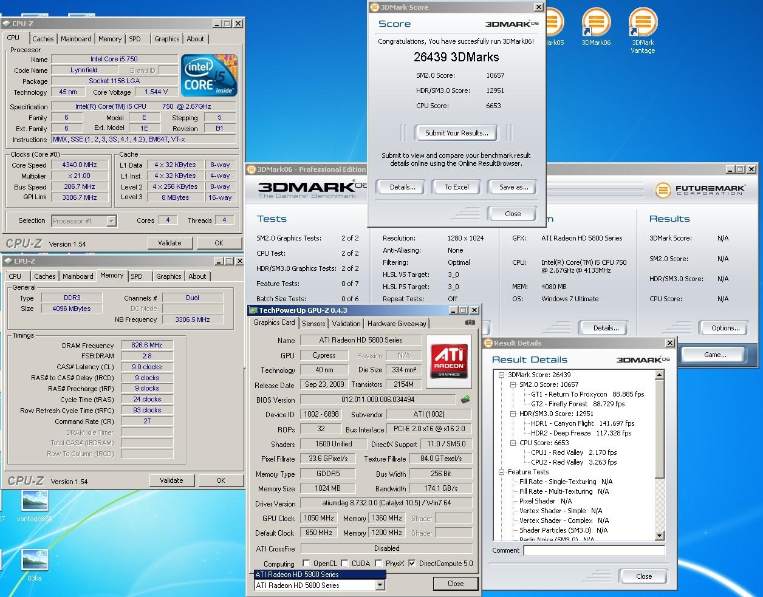Click the BIOS Version field in GPU-Z

[x=378, y=400]
